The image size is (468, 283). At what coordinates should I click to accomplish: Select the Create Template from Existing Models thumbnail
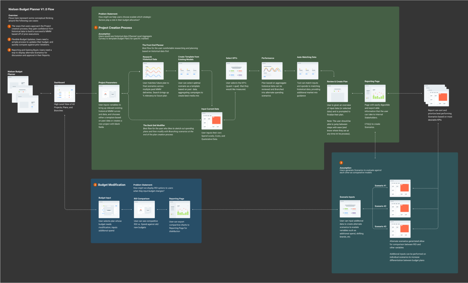(189, 71)
